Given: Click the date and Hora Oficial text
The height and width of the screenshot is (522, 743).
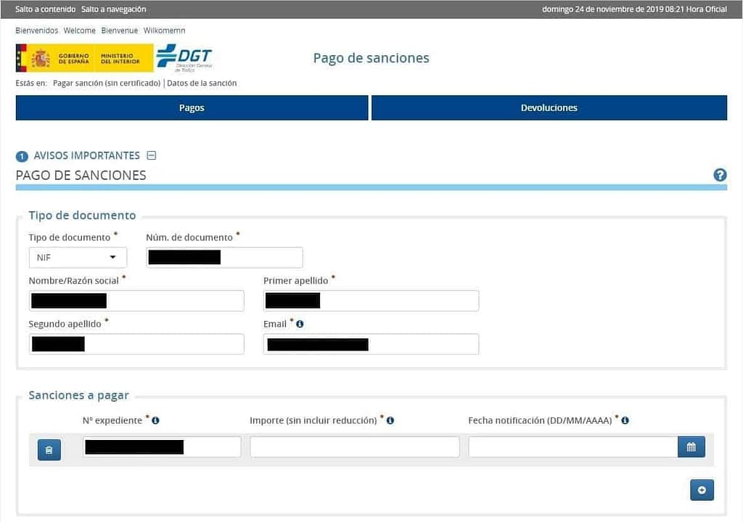Looking at the screenshot, I should click(x=634, y=9).
